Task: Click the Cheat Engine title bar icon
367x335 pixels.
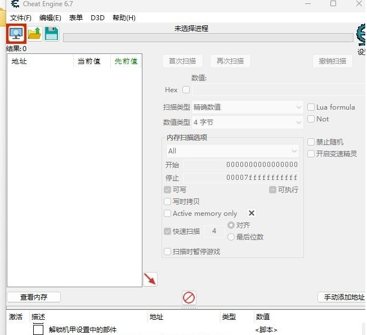Action: 15,4
